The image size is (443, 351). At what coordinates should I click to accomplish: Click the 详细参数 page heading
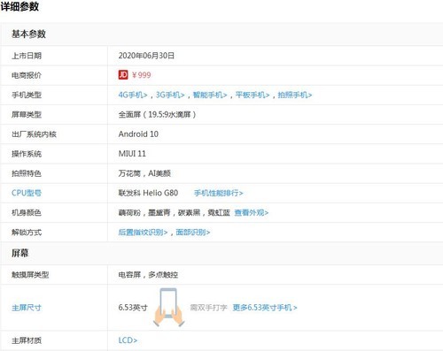click(19, 6)
